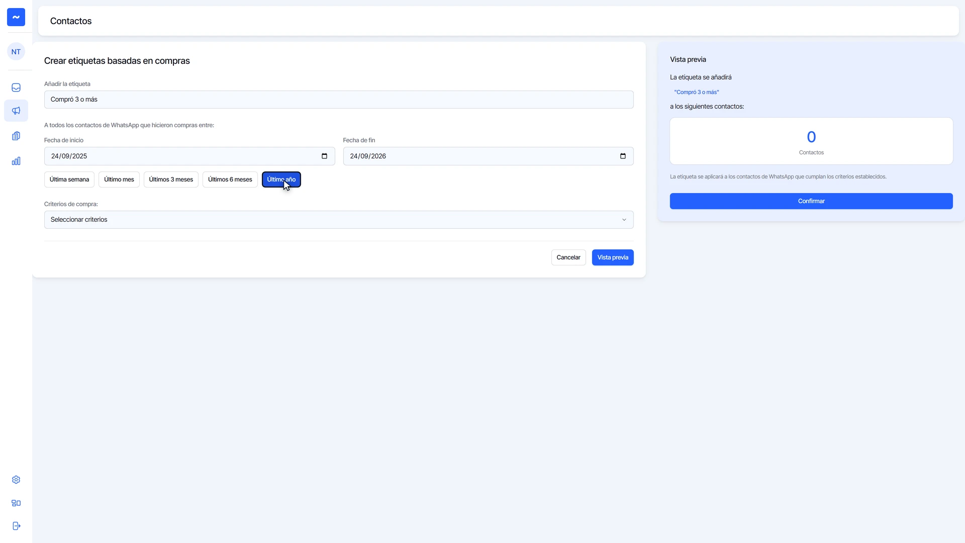Expand the Seleccionar criterios dropdown

tap(339, 220)
